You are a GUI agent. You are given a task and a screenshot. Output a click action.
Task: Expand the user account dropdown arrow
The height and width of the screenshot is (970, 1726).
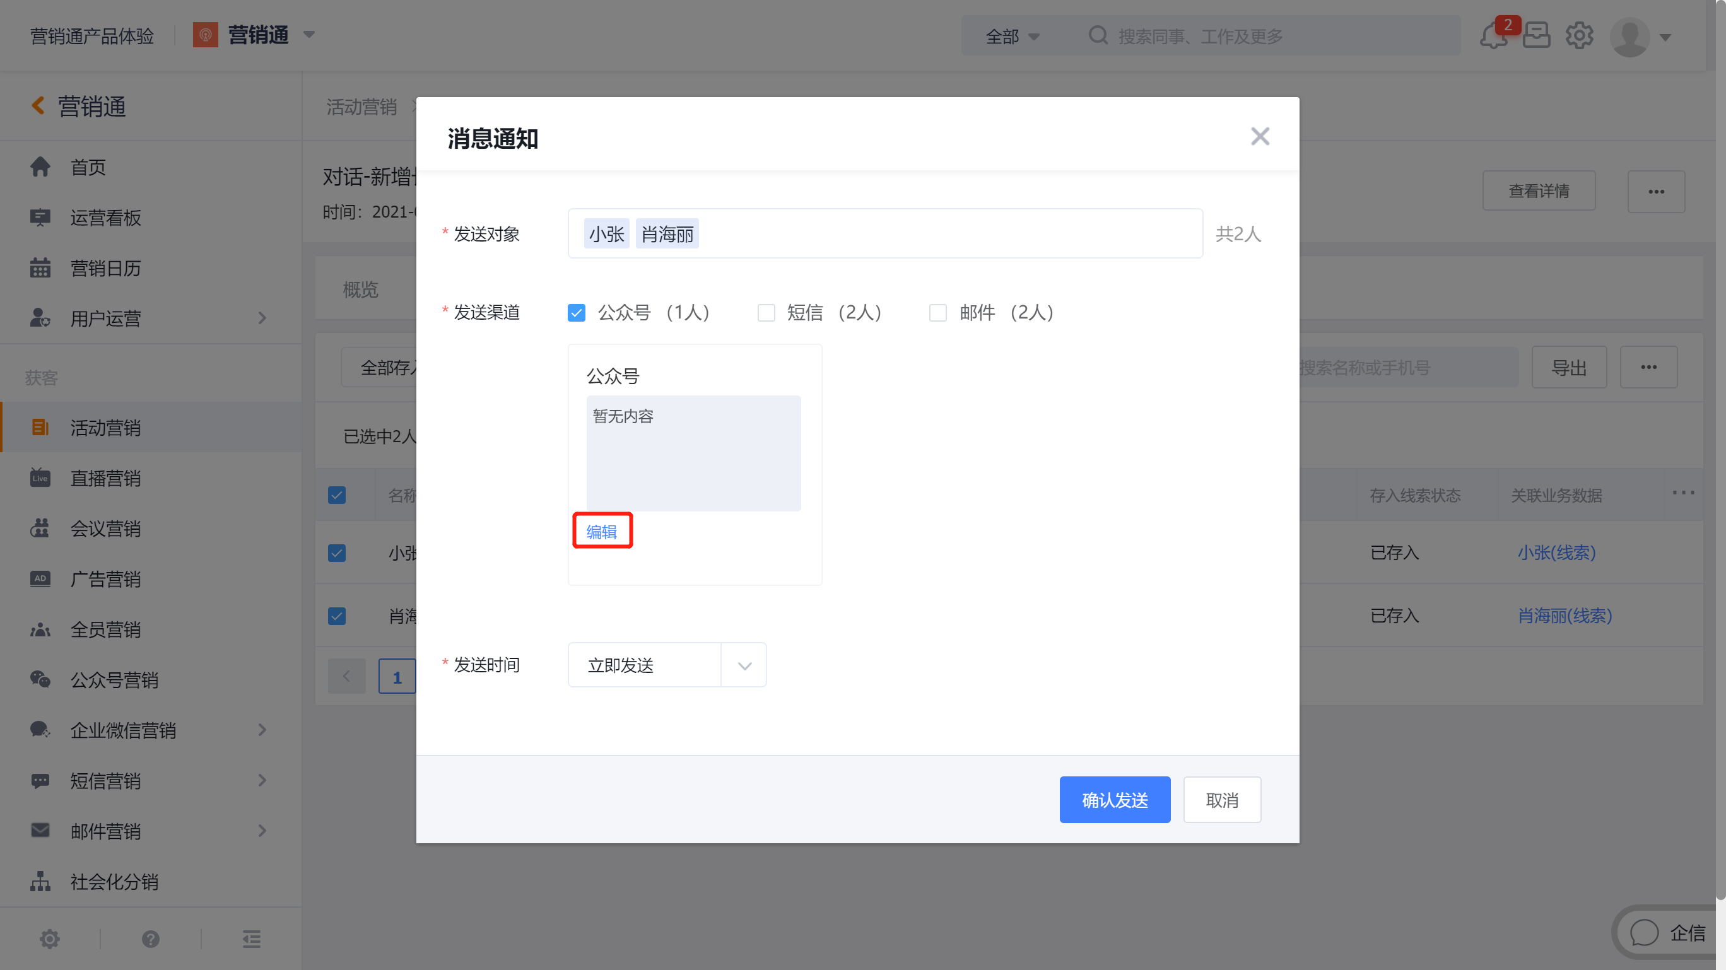pyautogui.click(x=1665, y=37)
